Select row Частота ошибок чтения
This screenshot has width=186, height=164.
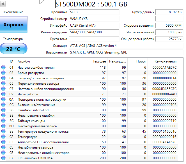(89, 68)
